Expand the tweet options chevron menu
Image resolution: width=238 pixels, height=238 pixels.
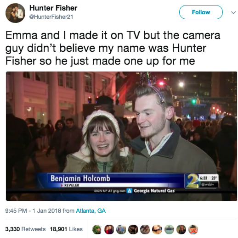point(233,12)
